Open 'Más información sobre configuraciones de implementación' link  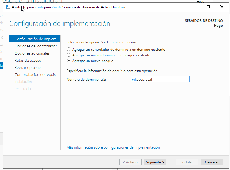113,147
